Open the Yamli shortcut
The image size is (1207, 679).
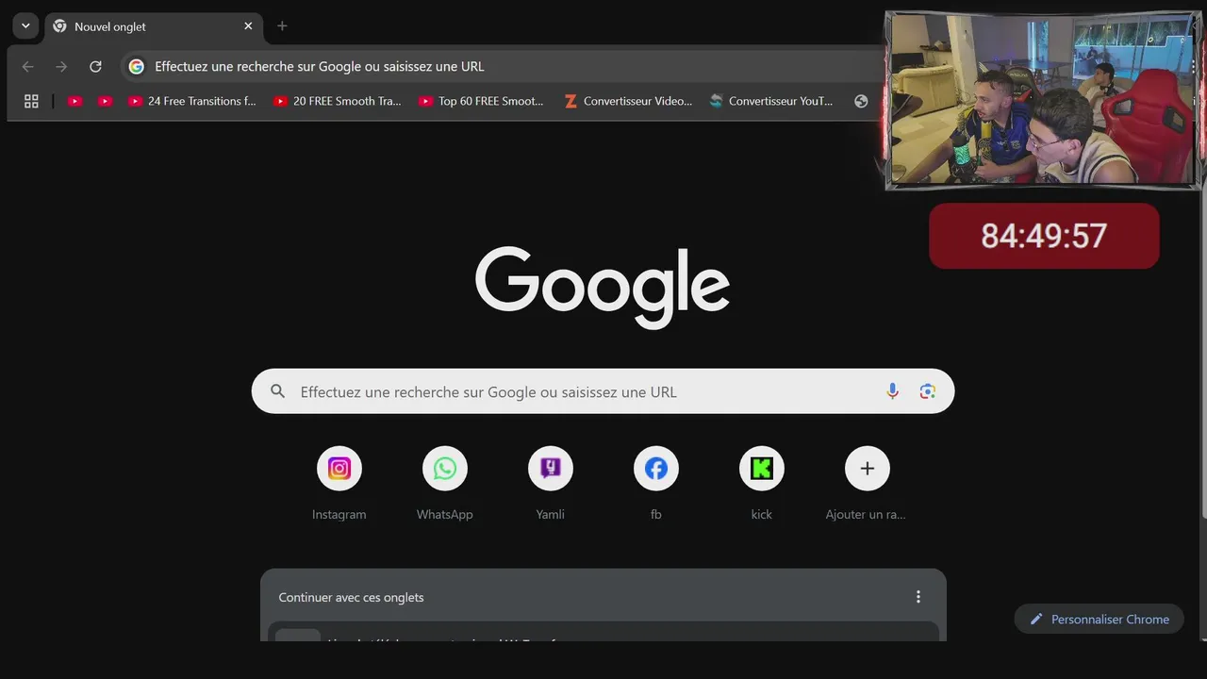coord(551,484)
